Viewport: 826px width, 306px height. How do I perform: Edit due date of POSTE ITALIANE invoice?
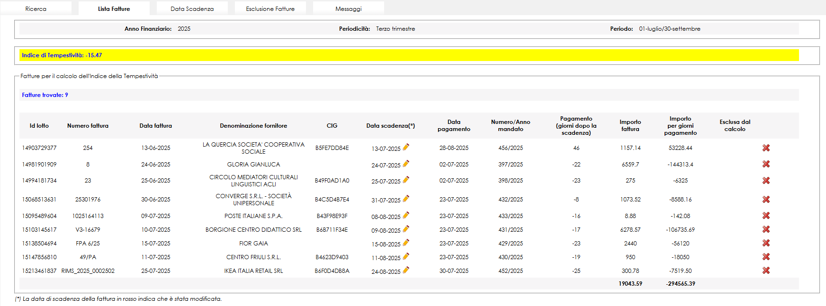(406, 215)
